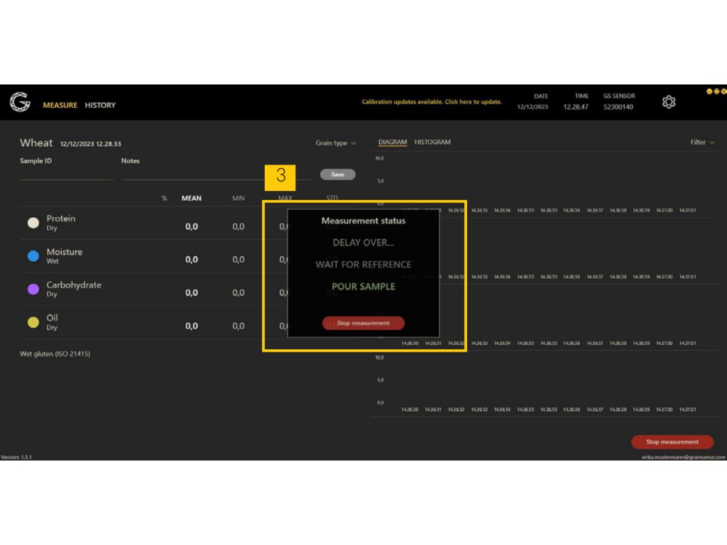
Task: Click the MEAN column header
Action: click(x=191, y=198)
